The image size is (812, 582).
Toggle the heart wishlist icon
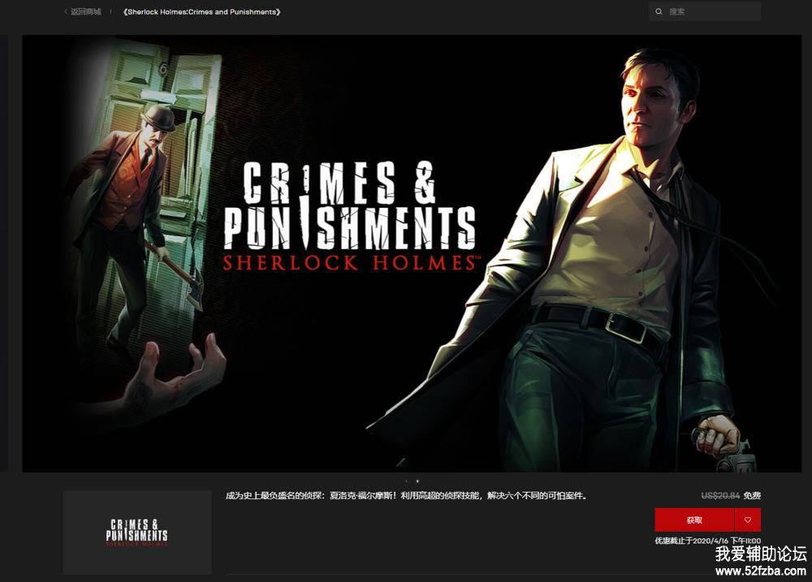(748, 519)
